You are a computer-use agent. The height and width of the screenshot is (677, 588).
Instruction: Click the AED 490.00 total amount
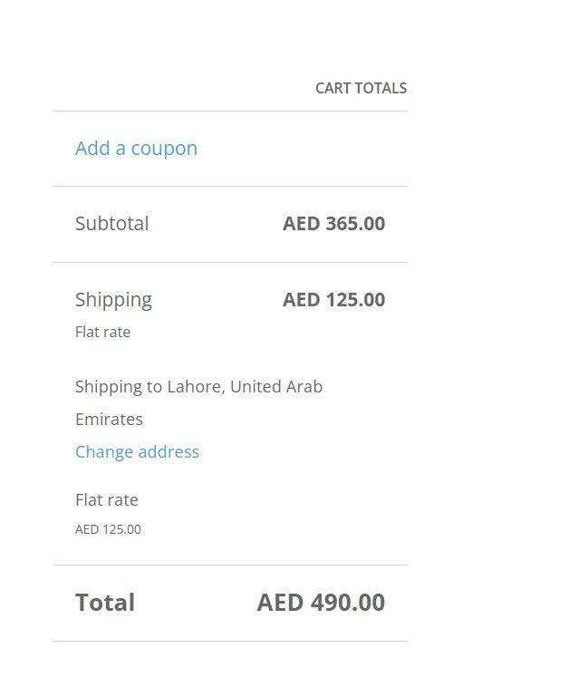321,602
